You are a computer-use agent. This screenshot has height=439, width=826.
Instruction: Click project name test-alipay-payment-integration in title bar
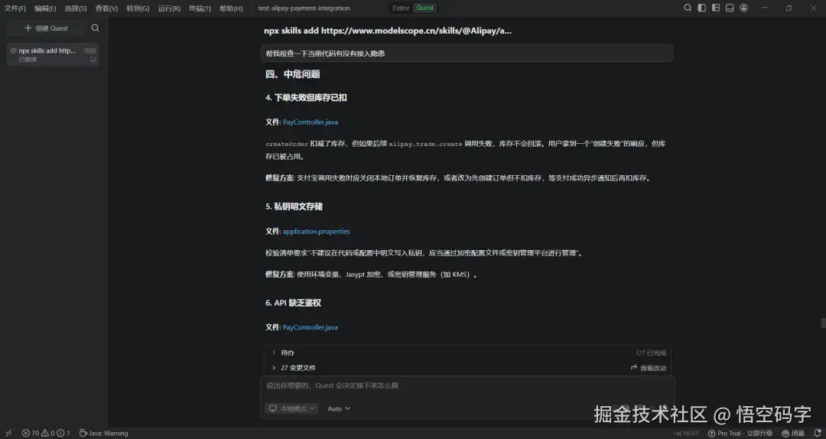304,8
